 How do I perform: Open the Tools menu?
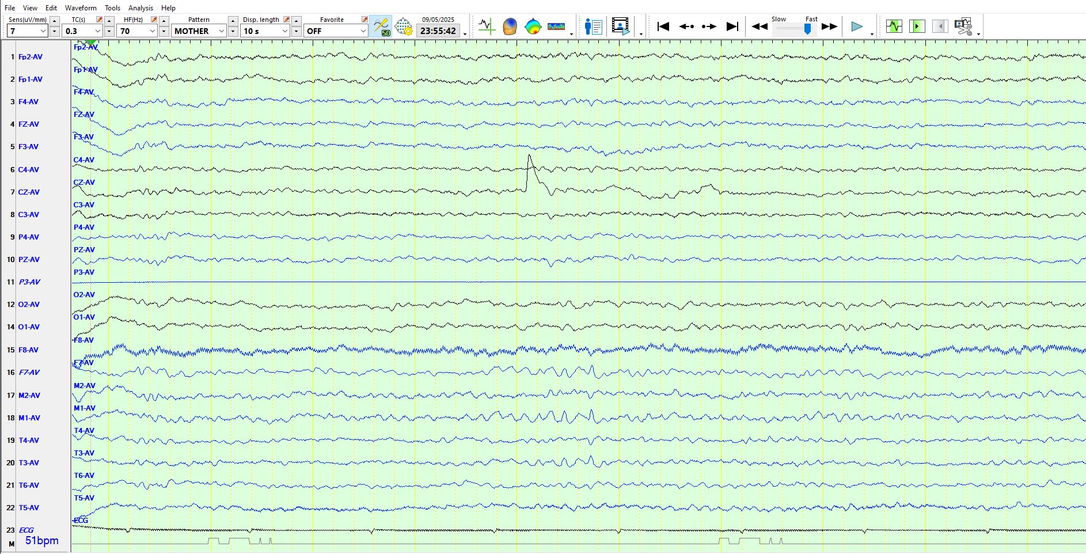coord(112,8)
